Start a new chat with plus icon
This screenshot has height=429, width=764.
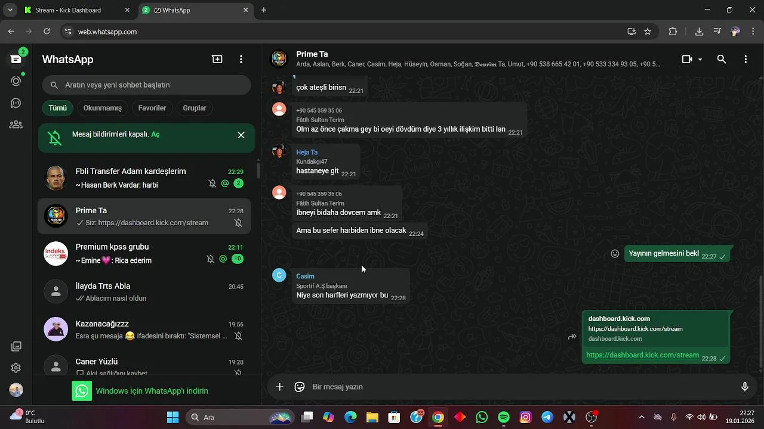point(217,59)
